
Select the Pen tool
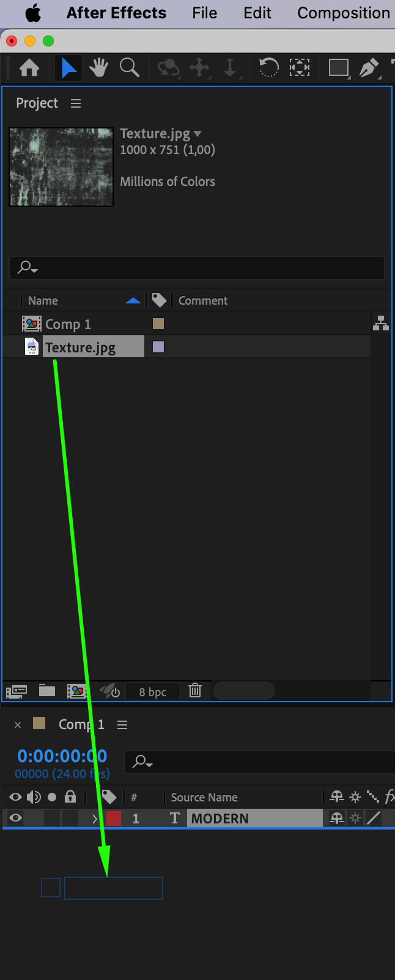[368, 67]
